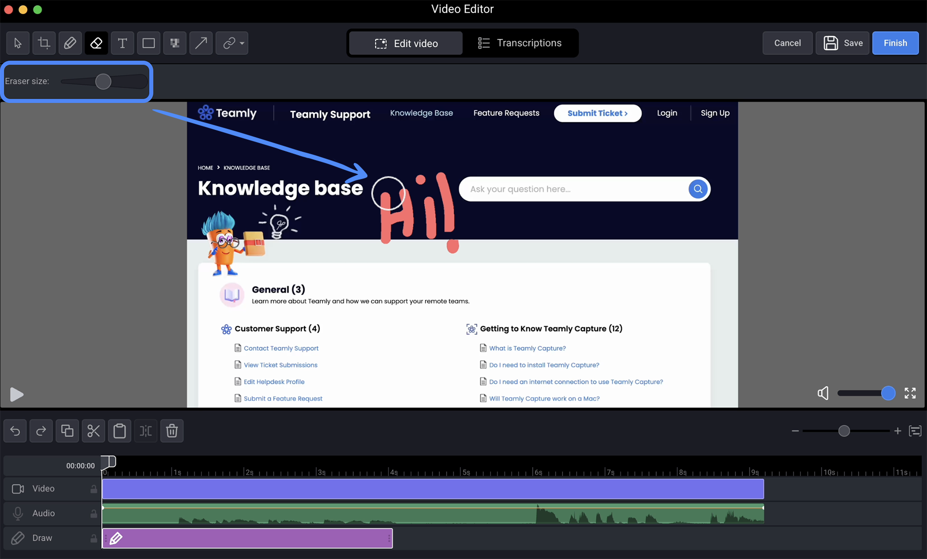Click Submit Ticket button
Viewport: 927px width, 559px height.
(598, 113)
